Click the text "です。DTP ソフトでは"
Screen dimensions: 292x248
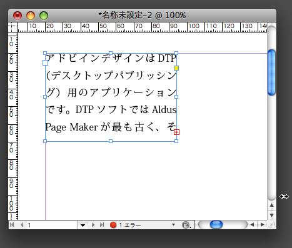point(98,109)
